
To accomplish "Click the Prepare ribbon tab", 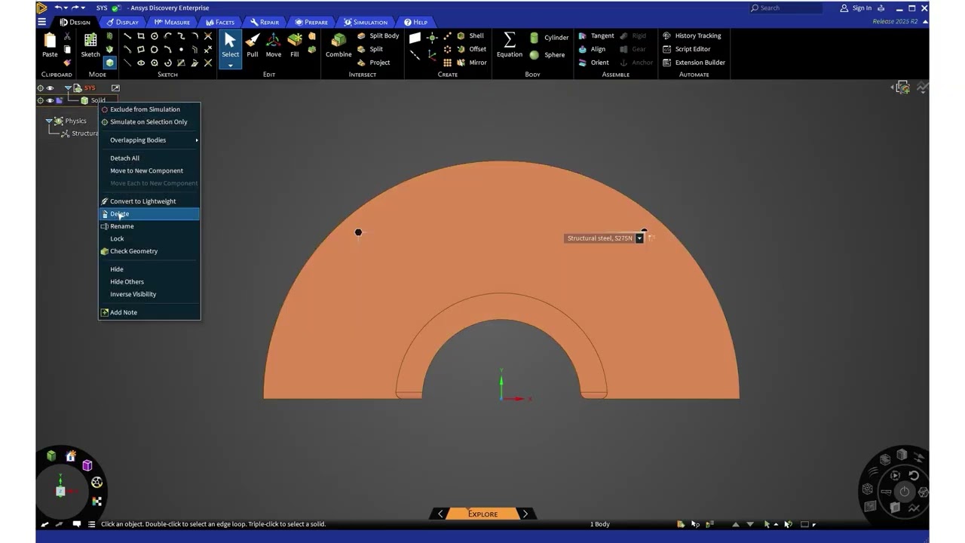I will (311, 22).
